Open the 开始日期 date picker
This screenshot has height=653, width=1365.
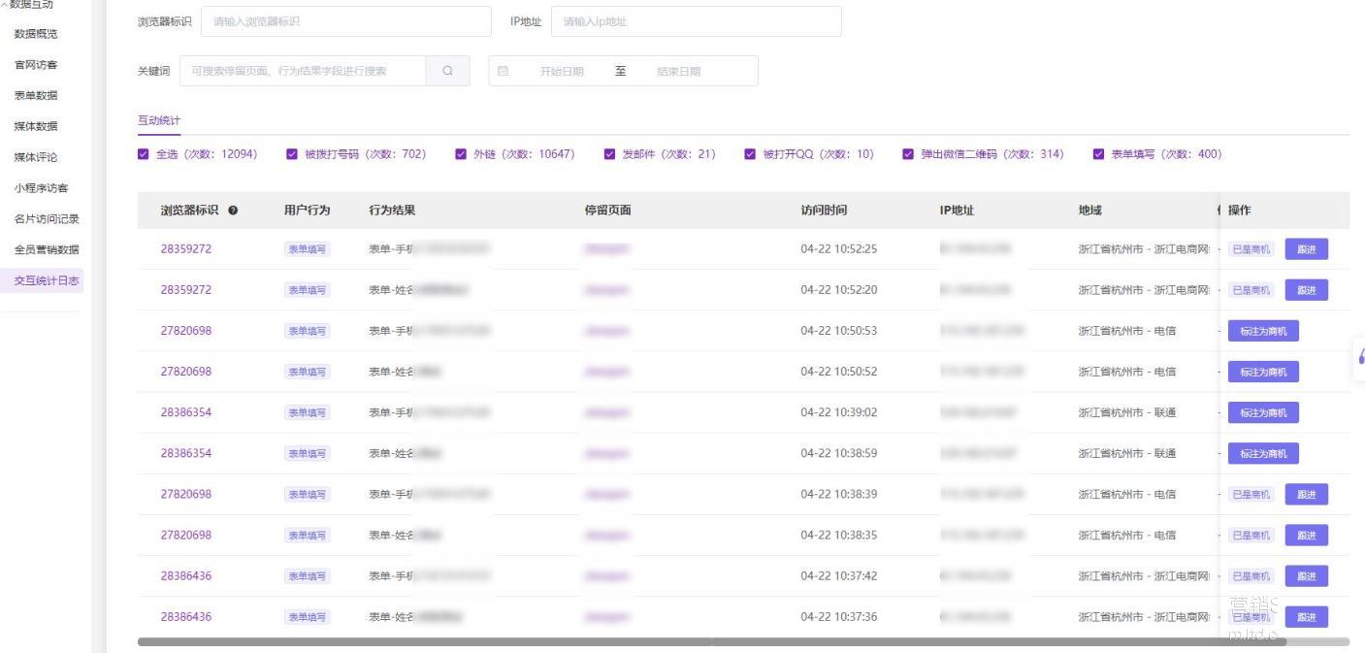pos(562,71)
